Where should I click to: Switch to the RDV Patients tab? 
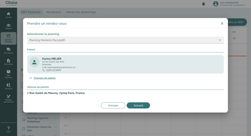click(31, 12)
